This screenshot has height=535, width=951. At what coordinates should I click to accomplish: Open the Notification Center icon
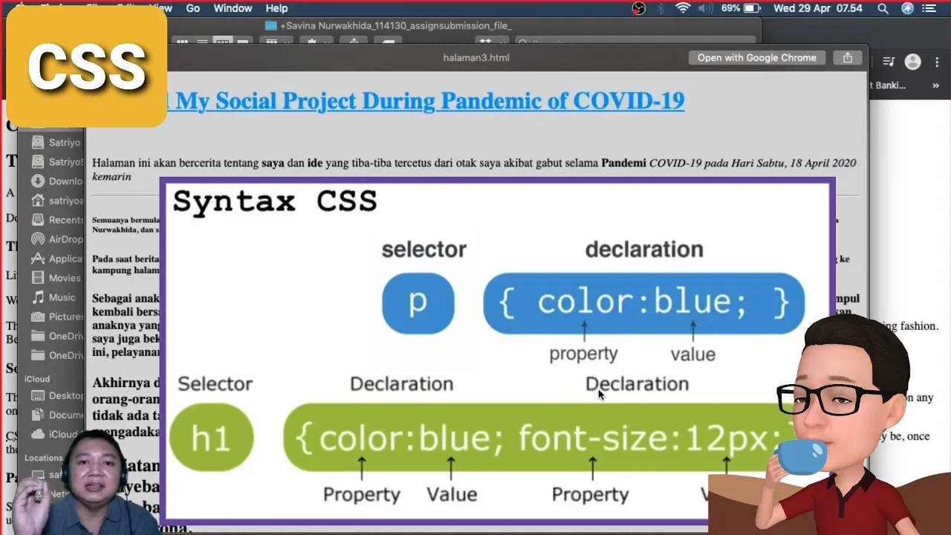(x=929, y=8)
